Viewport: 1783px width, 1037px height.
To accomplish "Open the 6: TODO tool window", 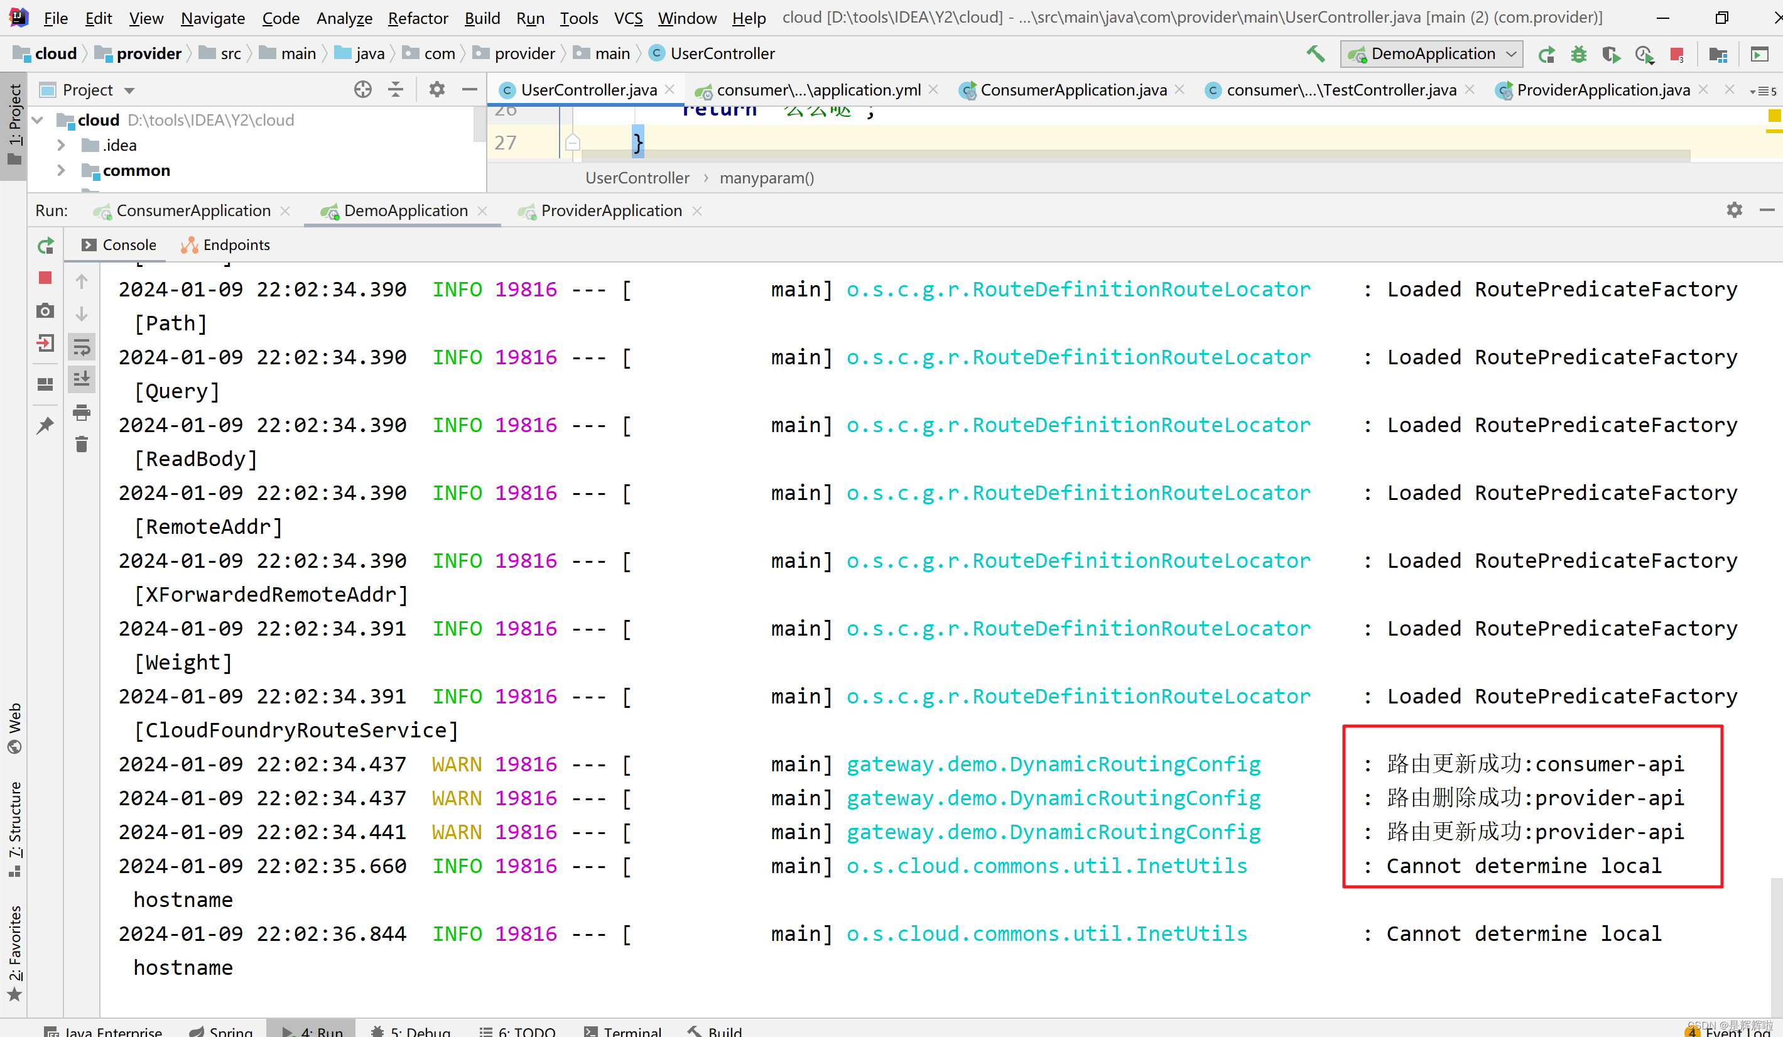I will coord(518,1031).
